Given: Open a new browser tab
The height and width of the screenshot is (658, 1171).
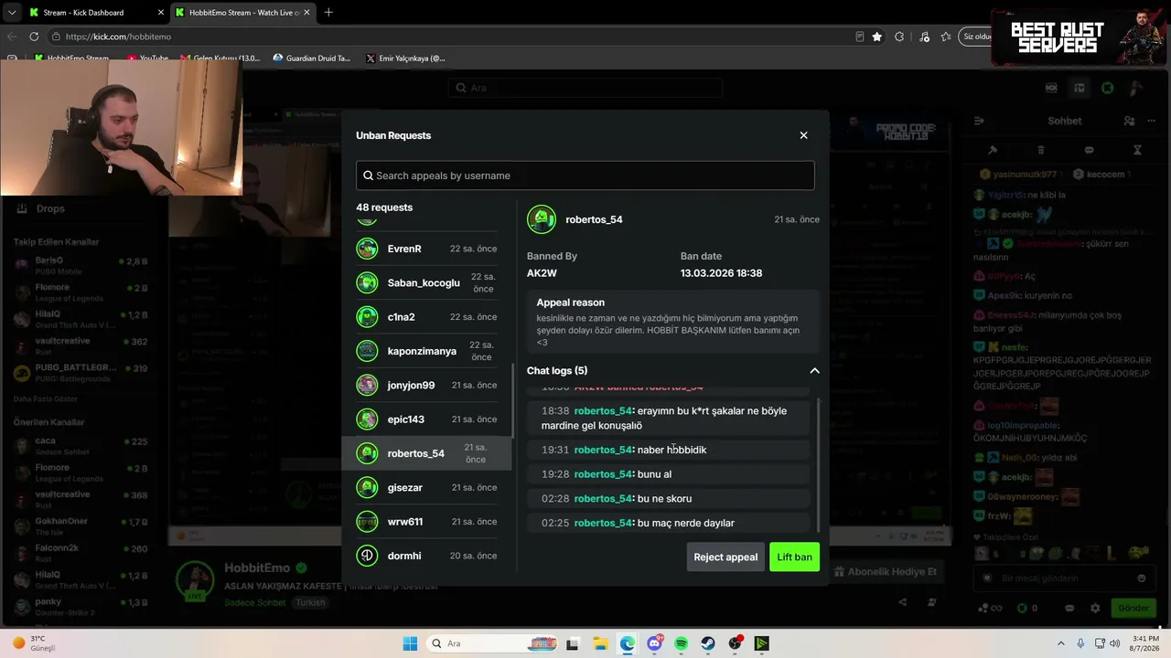Looking at the screenshot, I should (328, 13).
